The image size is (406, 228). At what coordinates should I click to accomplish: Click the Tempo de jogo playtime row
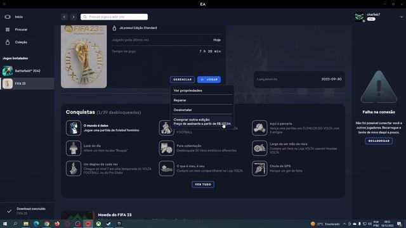[x=166, y=51]
